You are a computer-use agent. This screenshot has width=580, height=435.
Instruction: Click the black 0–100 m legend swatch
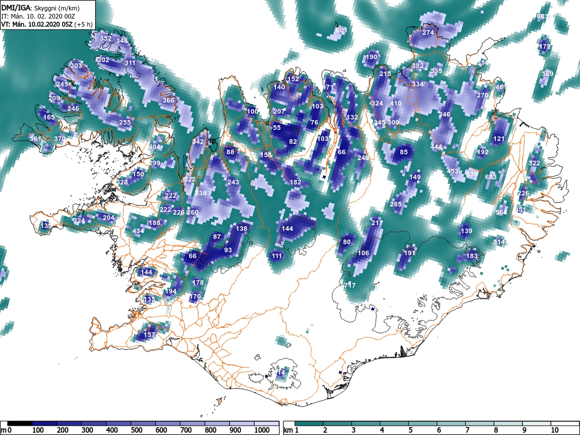pos(20,423)
